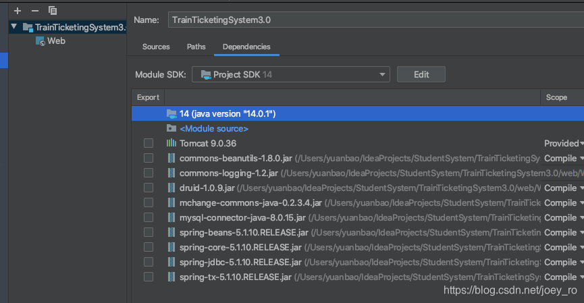Select the mchange-commons-java-0.2.3.4.jar dependency name

(250, 203)
